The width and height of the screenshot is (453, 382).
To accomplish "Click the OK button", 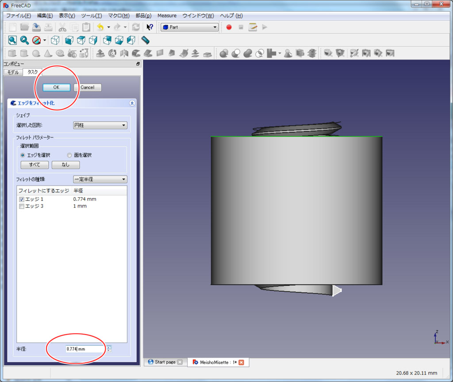I will click(56, 87).
